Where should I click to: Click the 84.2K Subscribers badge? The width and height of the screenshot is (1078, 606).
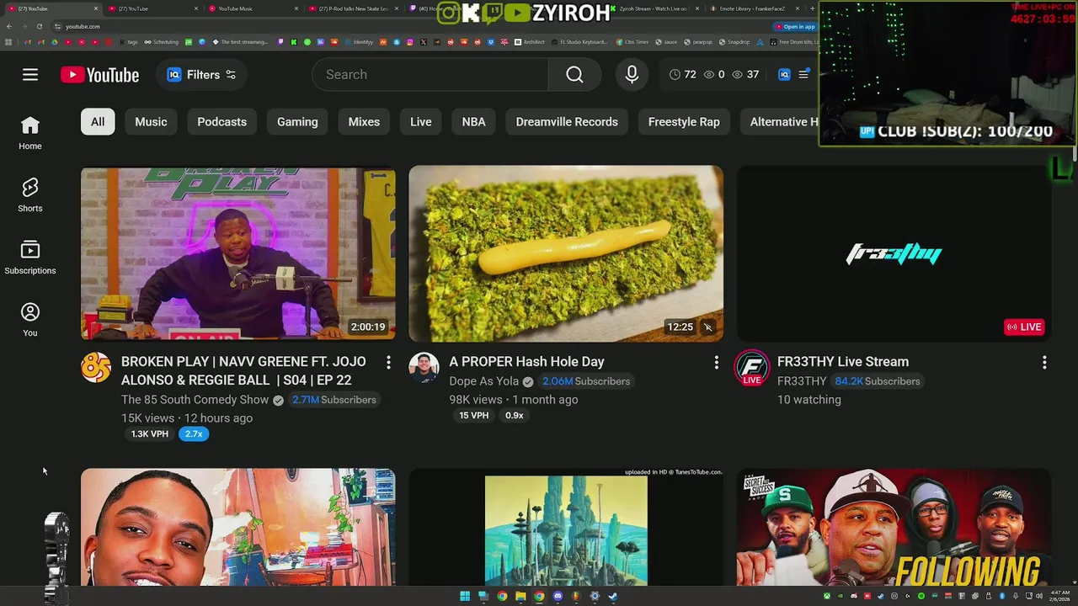878,381
